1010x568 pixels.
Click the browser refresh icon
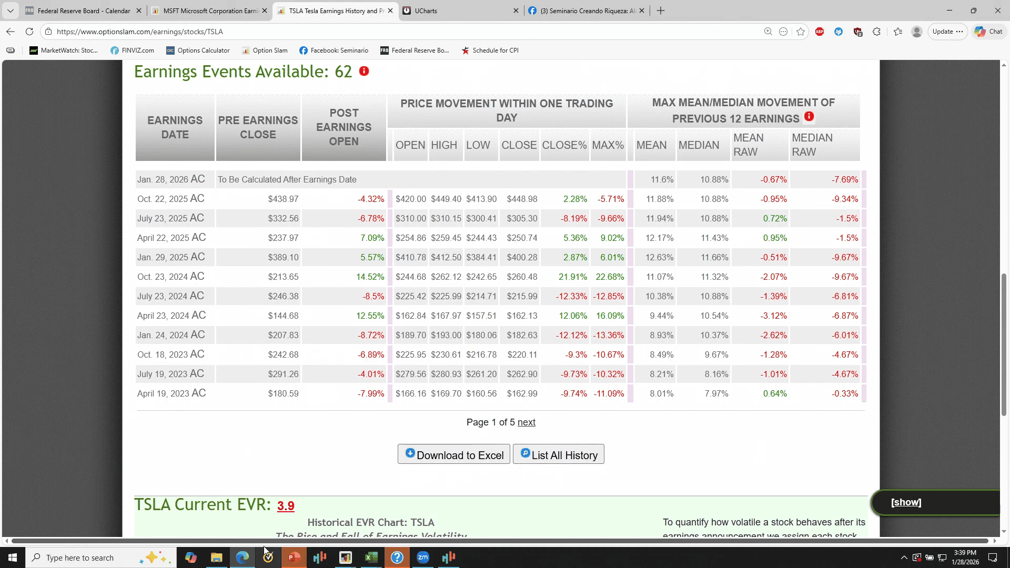pyautogui.click(x=29, y=32)
